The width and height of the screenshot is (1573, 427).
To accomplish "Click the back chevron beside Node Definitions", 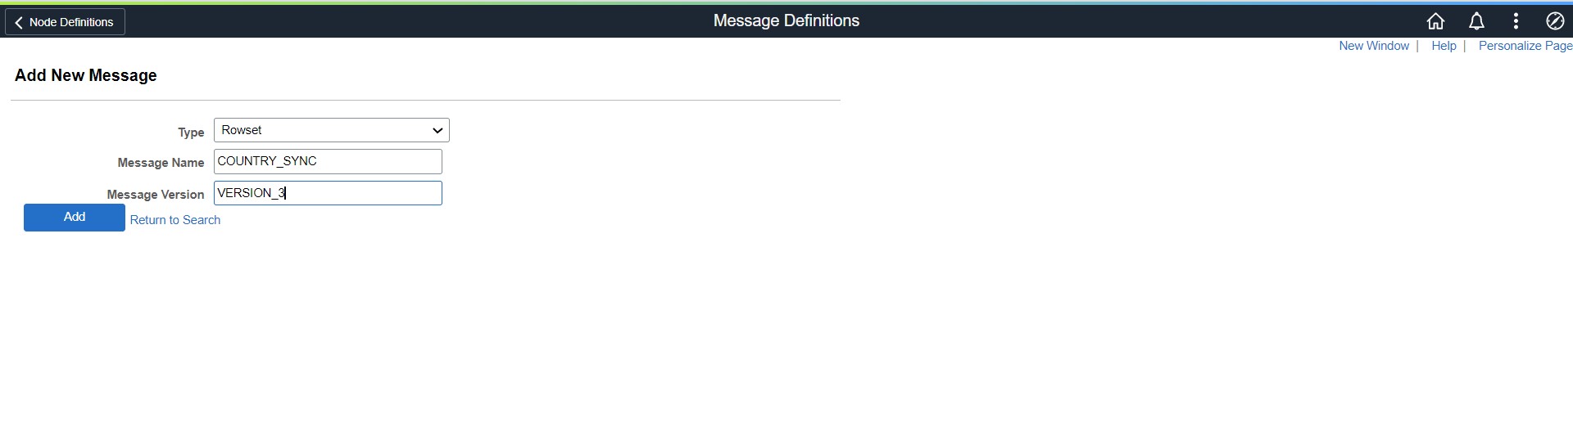I will click(19, 22).
